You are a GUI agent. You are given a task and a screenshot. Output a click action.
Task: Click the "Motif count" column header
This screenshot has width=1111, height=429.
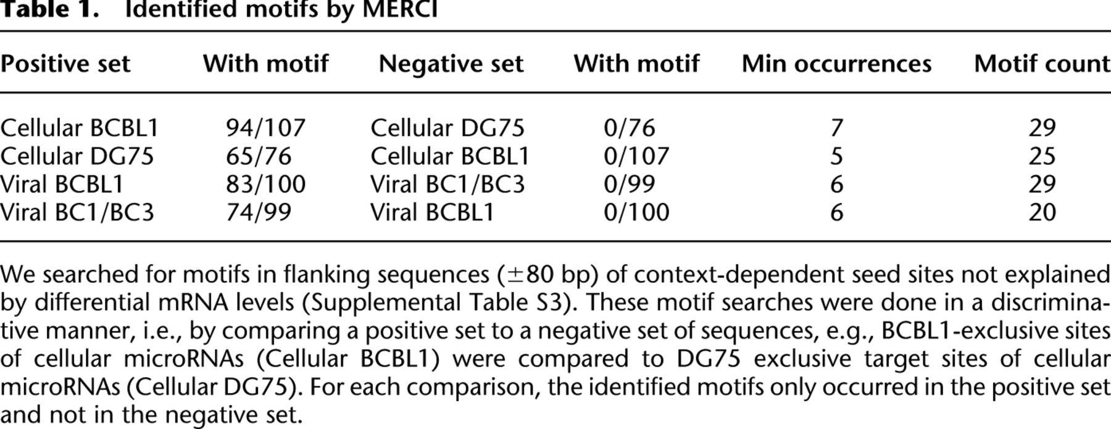tap(1041, 64)
